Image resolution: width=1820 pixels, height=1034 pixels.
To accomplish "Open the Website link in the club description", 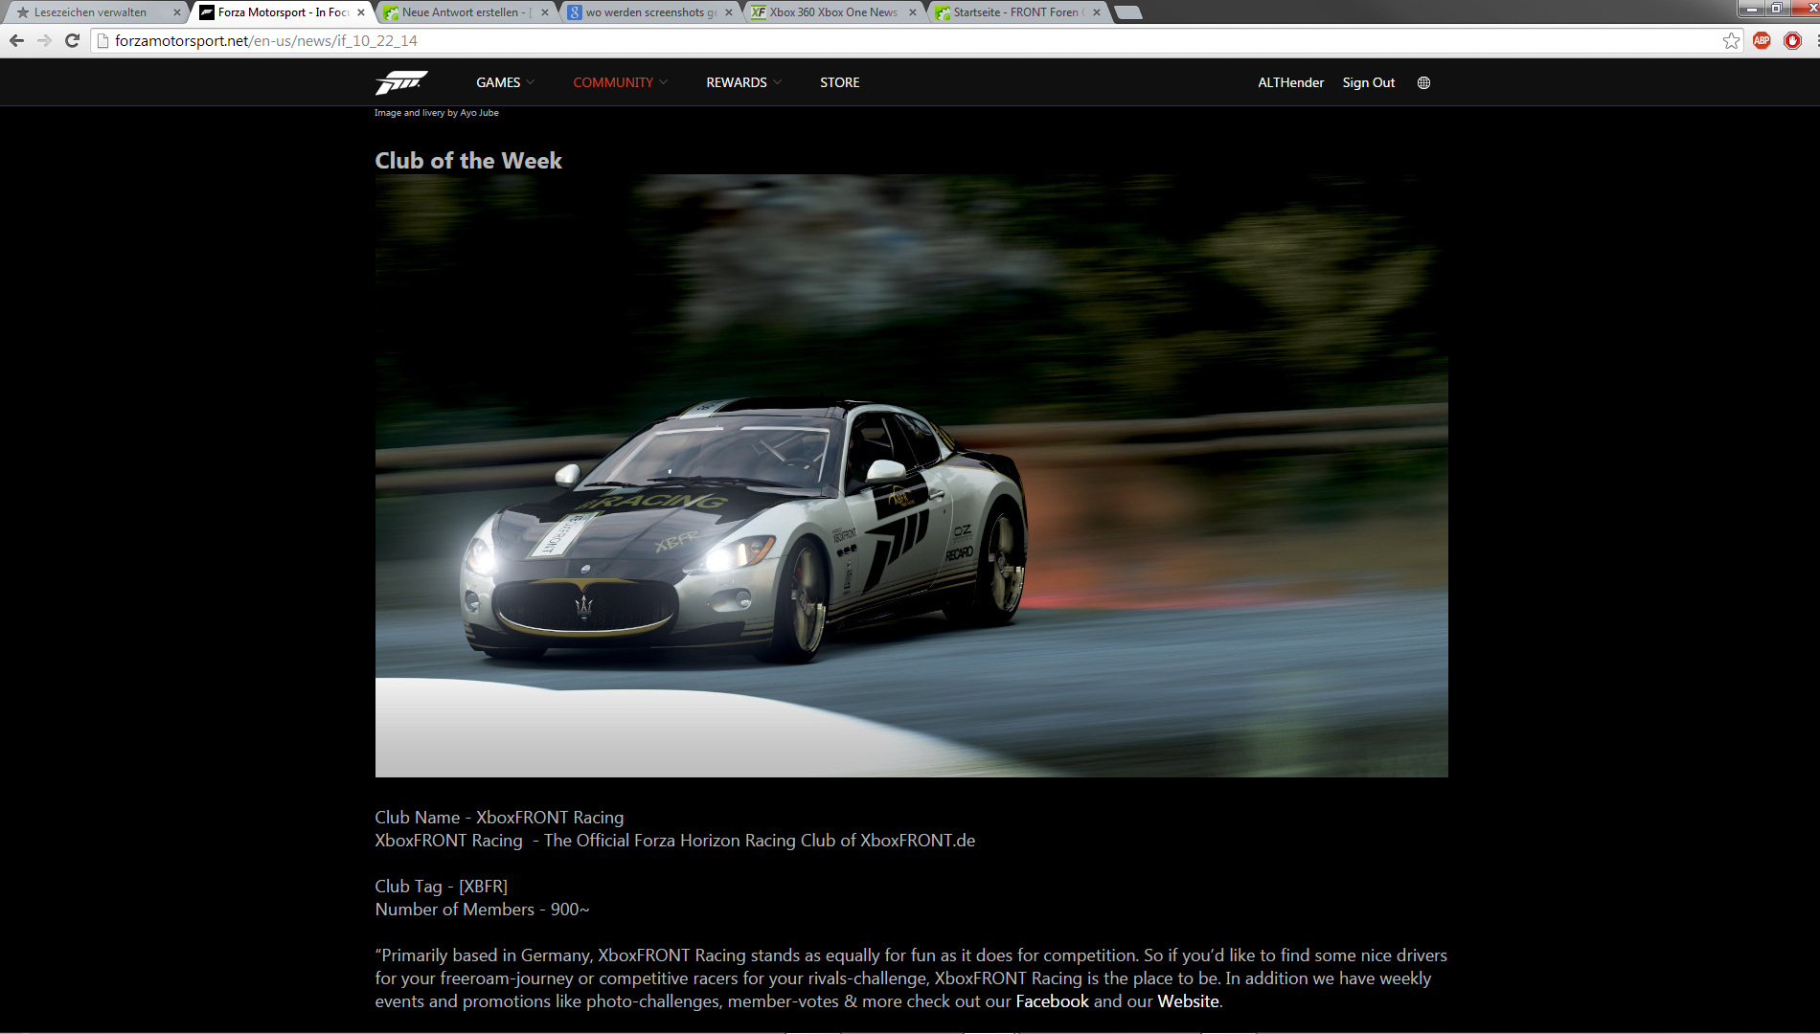I will coord(1188,1001).
